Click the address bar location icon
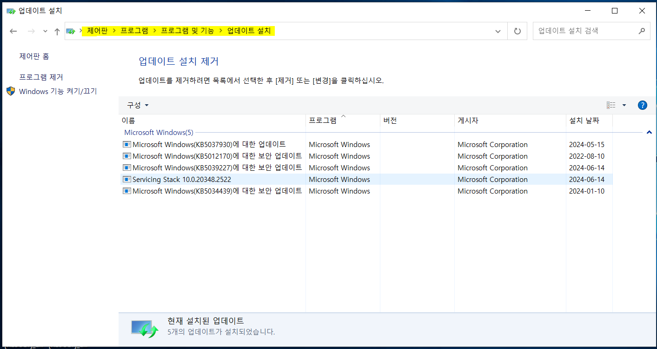The width and height of the screenshot is (657, 349). click(x=71, y=31)
